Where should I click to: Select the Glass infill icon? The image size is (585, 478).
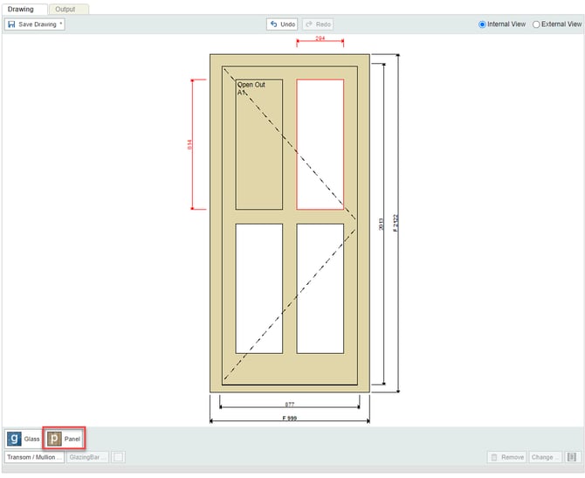(14, 439)
